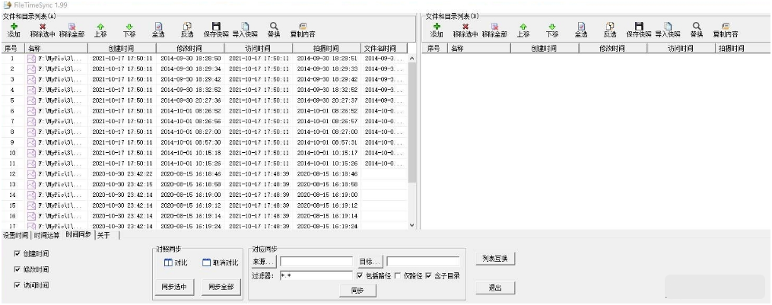Click 上移 (move up) arrow in list A
Screen dimensions: 772x305
pyautogui.click(x=100, y=26)
